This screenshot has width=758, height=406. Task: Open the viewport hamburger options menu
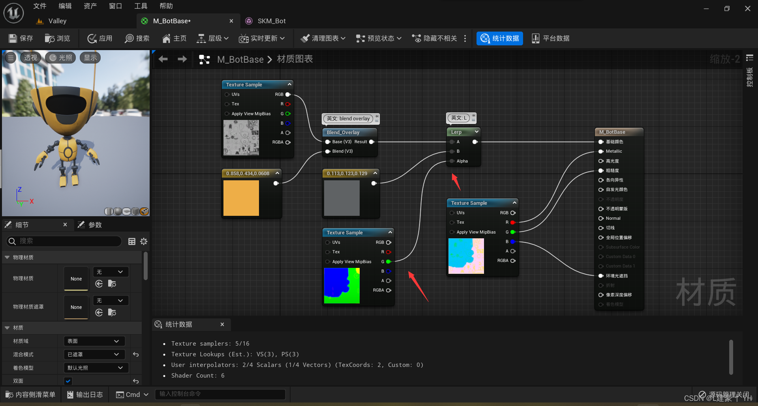pos(11,58)
